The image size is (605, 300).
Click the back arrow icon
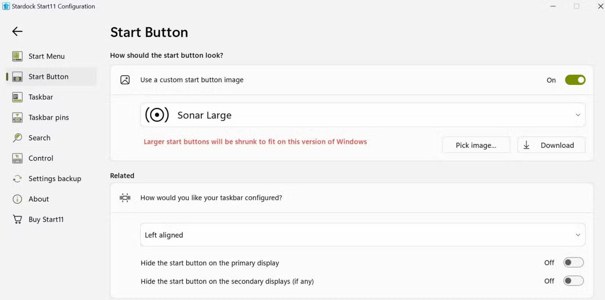(x=17, y=31)
